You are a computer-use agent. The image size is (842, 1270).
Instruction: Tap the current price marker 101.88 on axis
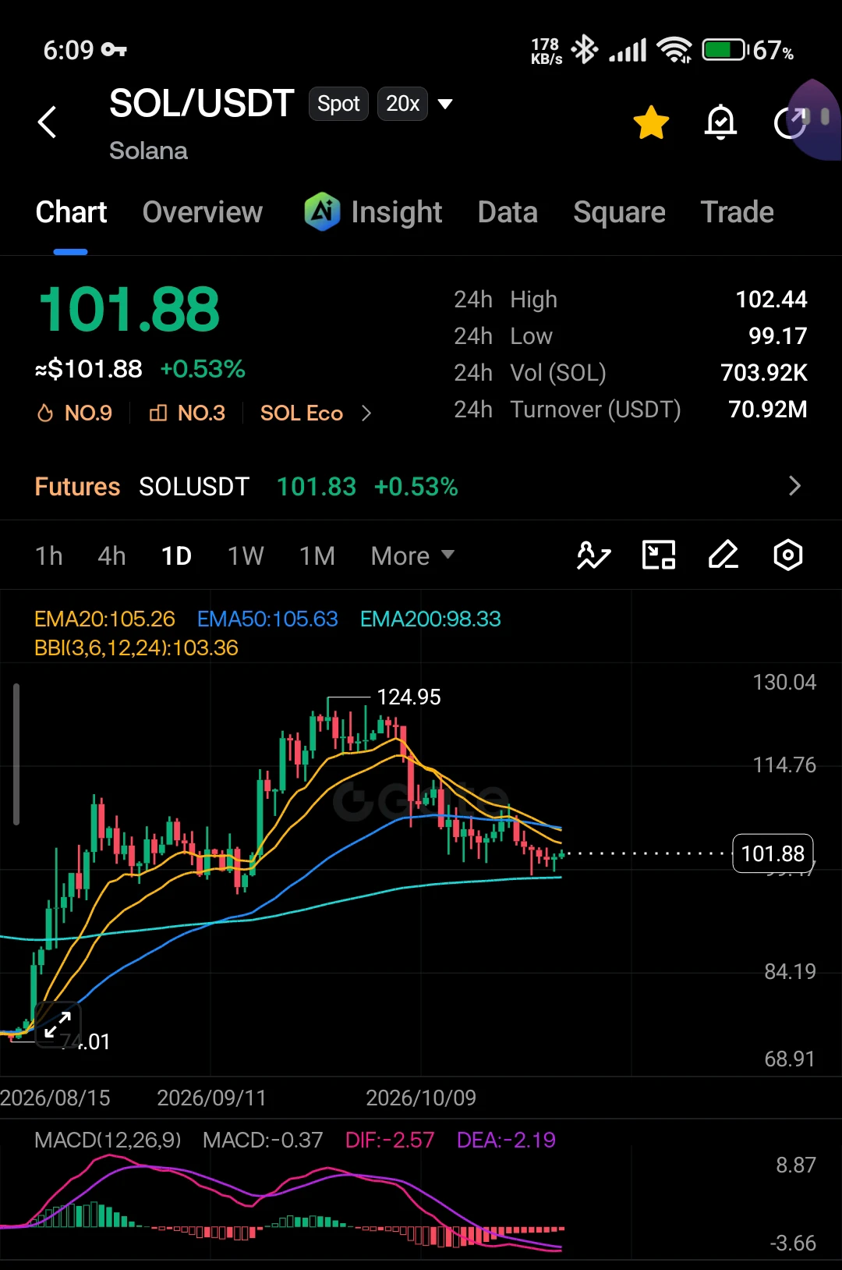773,853
